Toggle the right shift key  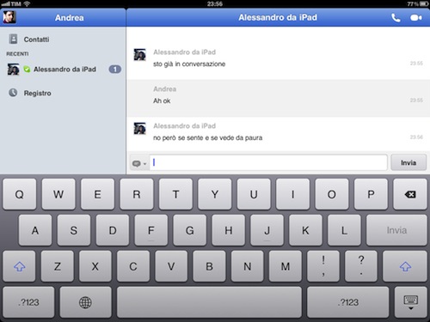click(405, 266)
